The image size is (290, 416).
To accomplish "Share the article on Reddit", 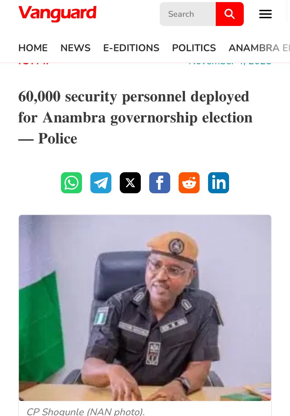I will 189,183.
